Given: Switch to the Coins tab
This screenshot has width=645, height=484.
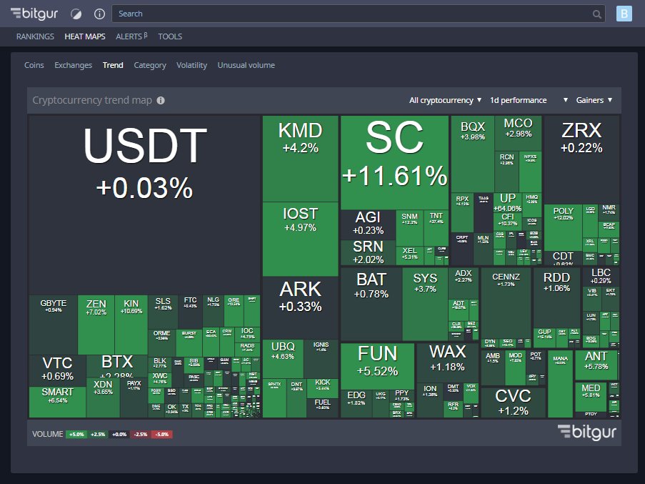Looking at the screenshot, I should pyautogui.click(x=34, y=65).
